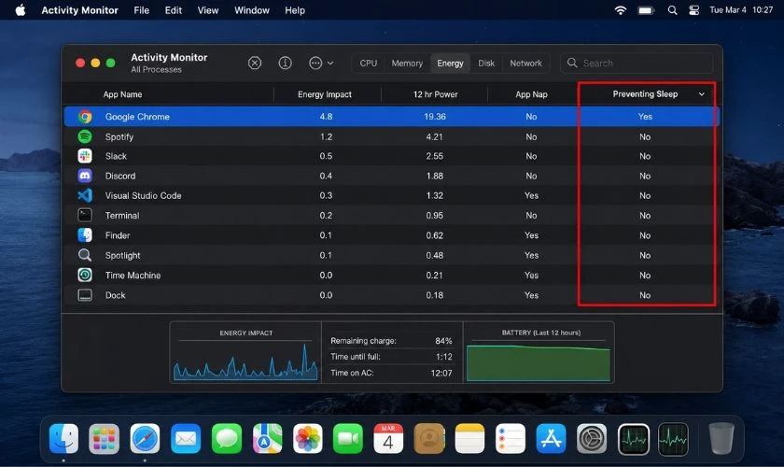The image size is (784, 467).
Task: Click the battery status icon in menu bar
Action: click(646, 10)
